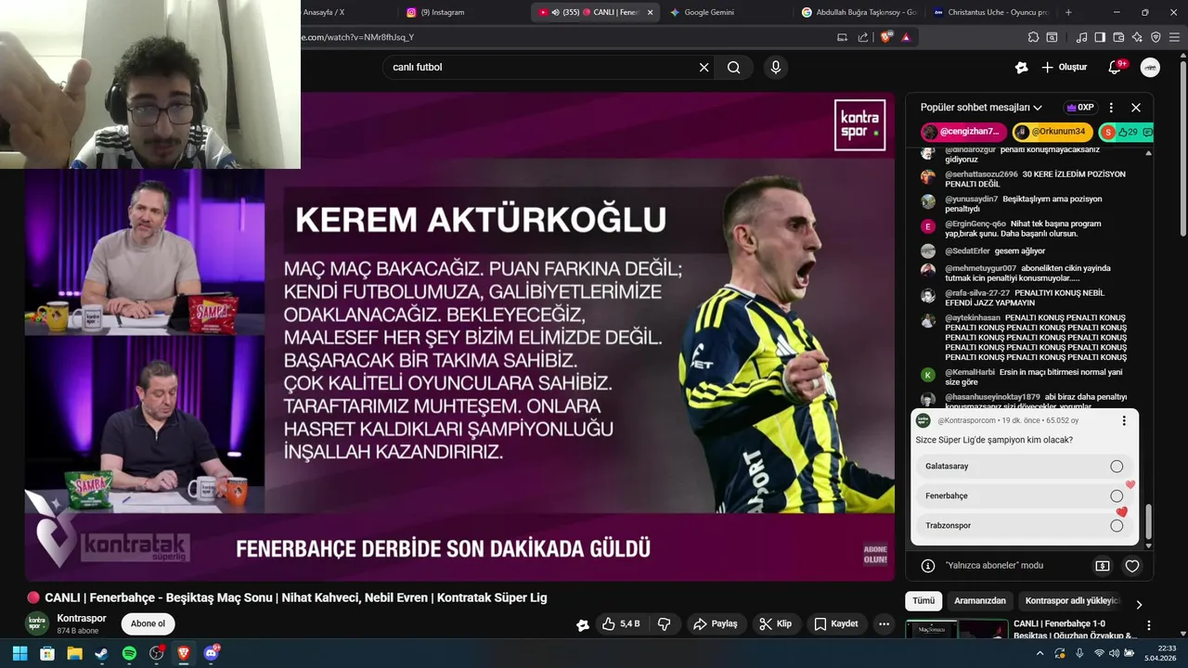Dislike the video thumbs-down
The height and width of the screenshot is (668, 1188).
[x=664, y=623]
